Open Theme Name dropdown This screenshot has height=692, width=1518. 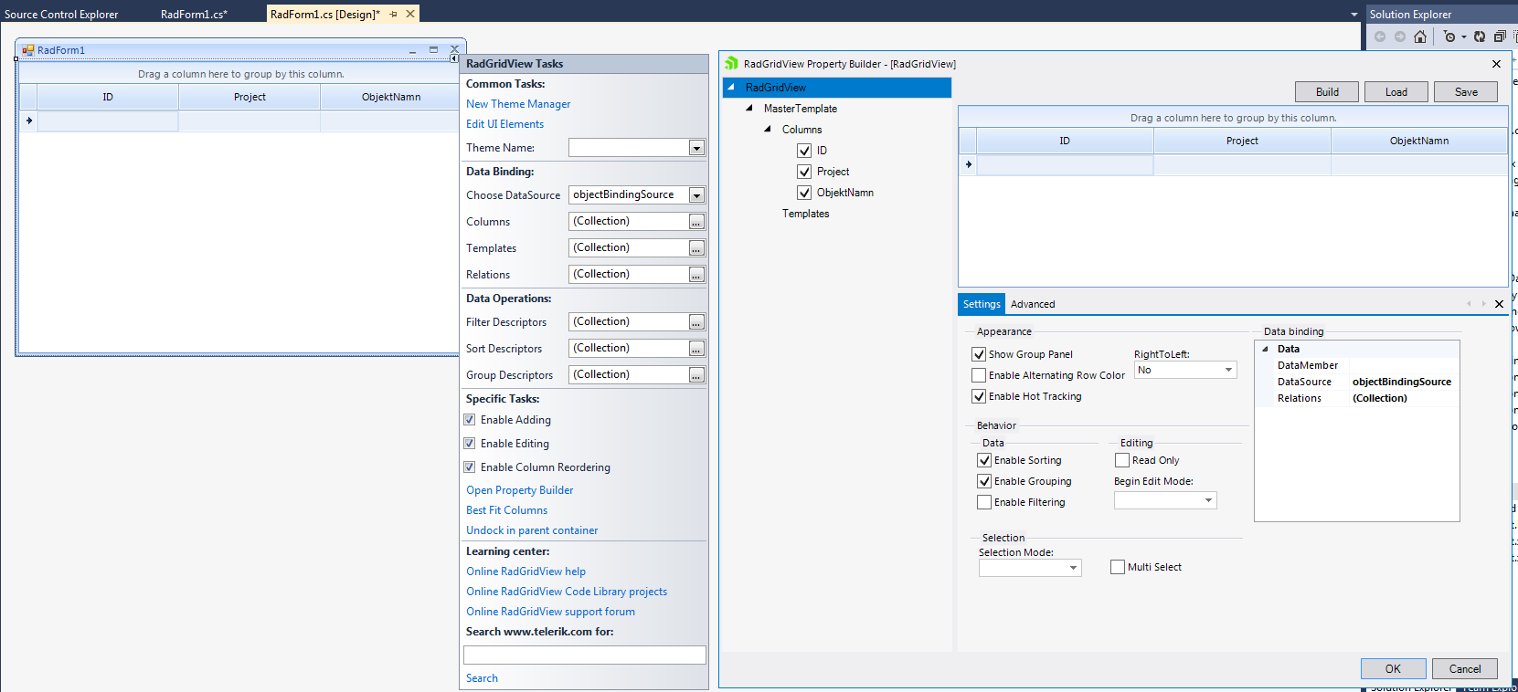coord(696,148)
